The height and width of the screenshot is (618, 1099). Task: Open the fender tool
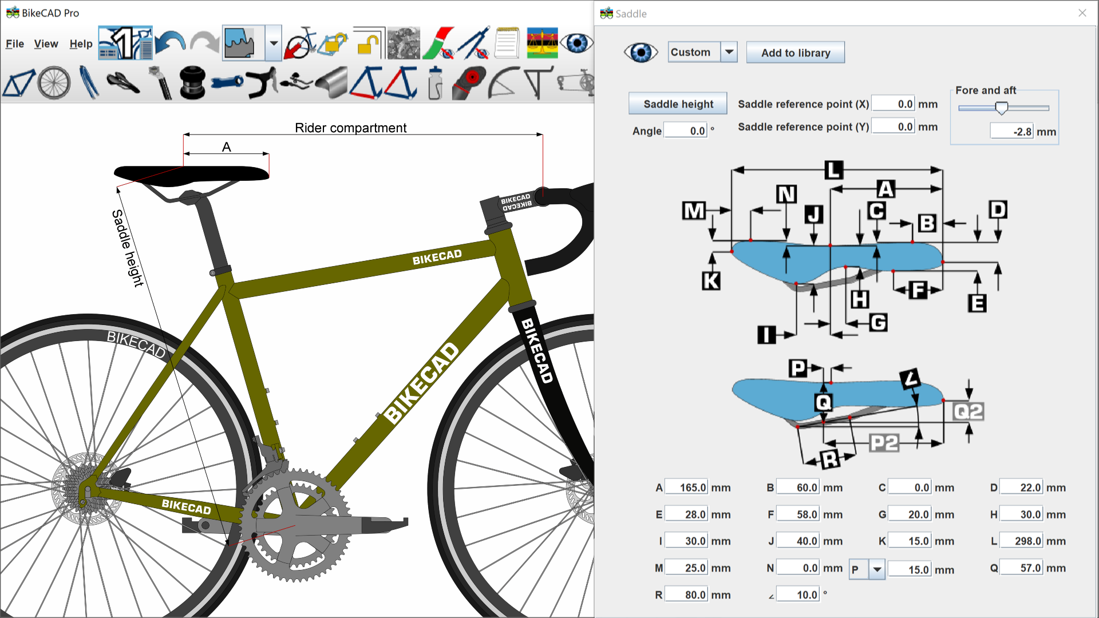[504, 83]
